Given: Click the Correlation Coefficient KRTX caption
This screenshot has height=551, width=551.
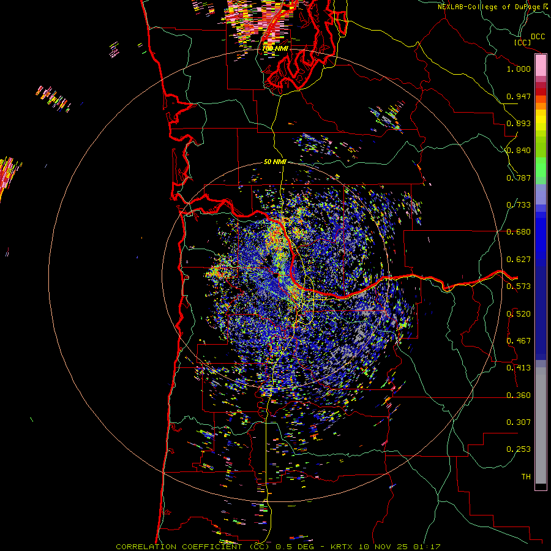Looking at the screenshot, I should click(x=278, y=547).
